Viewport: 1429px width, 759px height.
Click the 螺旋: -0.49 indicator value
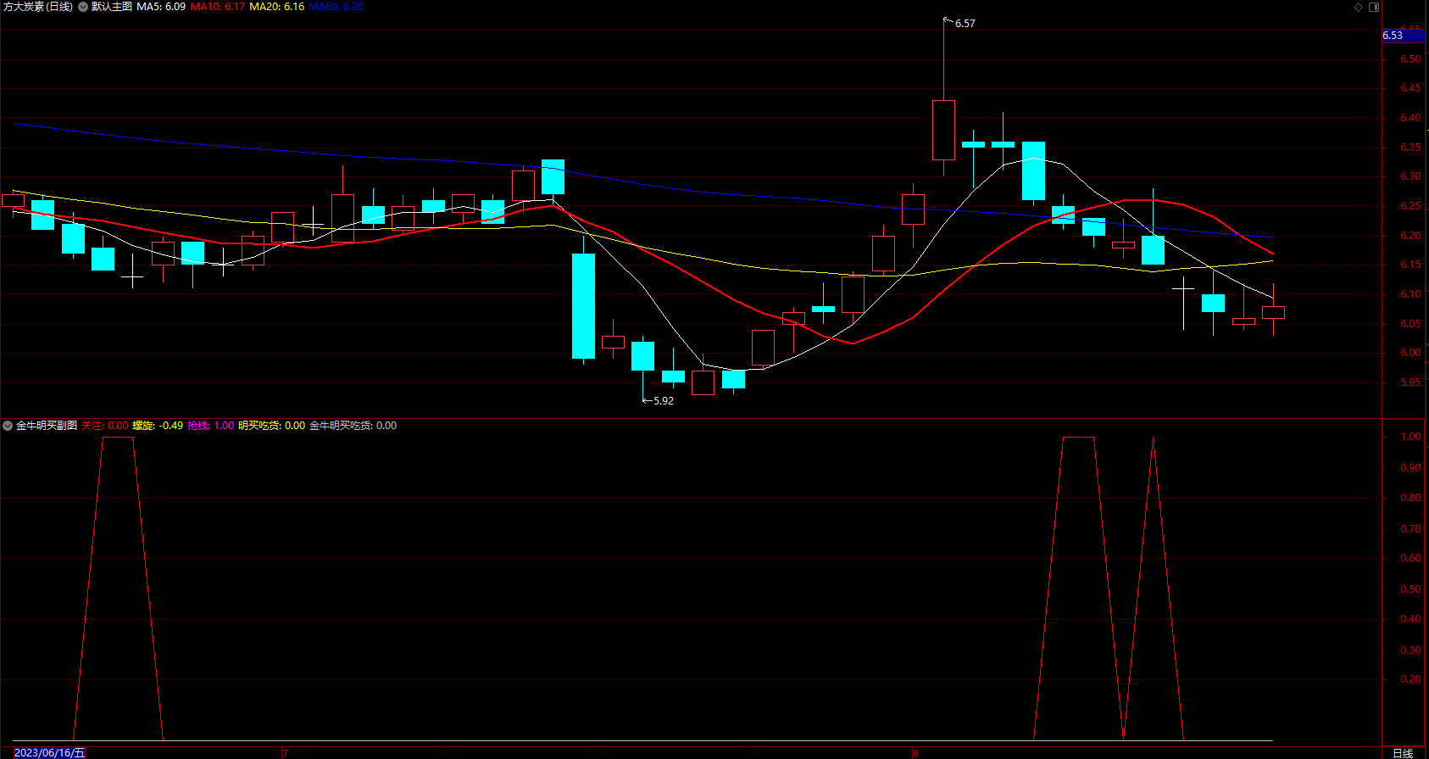click(x=158, y=426)
